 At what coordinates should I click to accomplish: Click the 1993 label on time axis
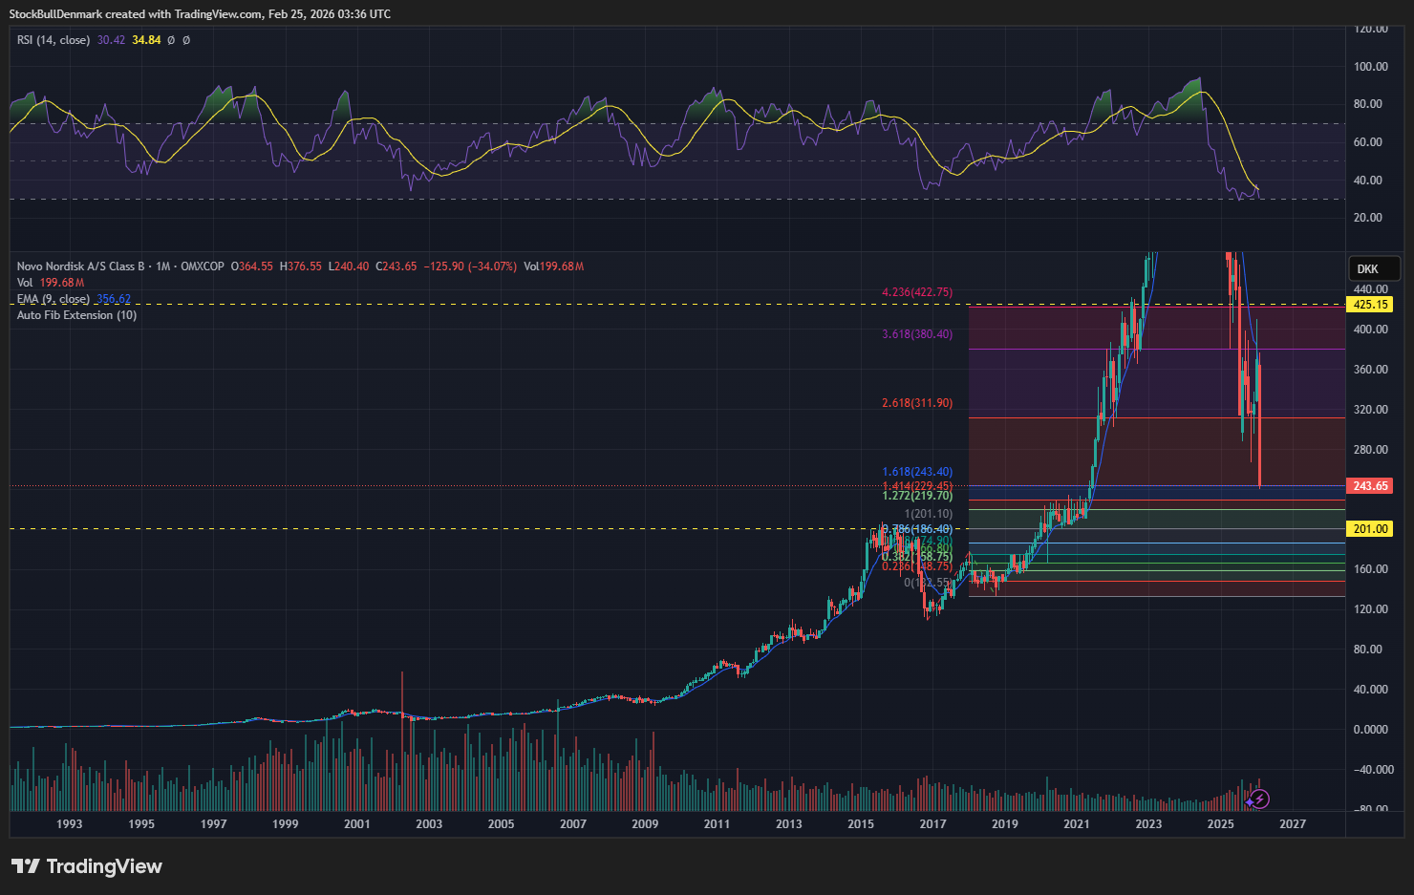(x=69, y=824)
